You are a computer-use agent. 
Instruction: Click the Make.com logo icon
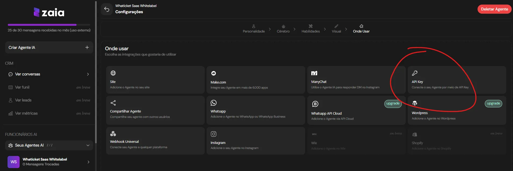click(x=214, y=73)
